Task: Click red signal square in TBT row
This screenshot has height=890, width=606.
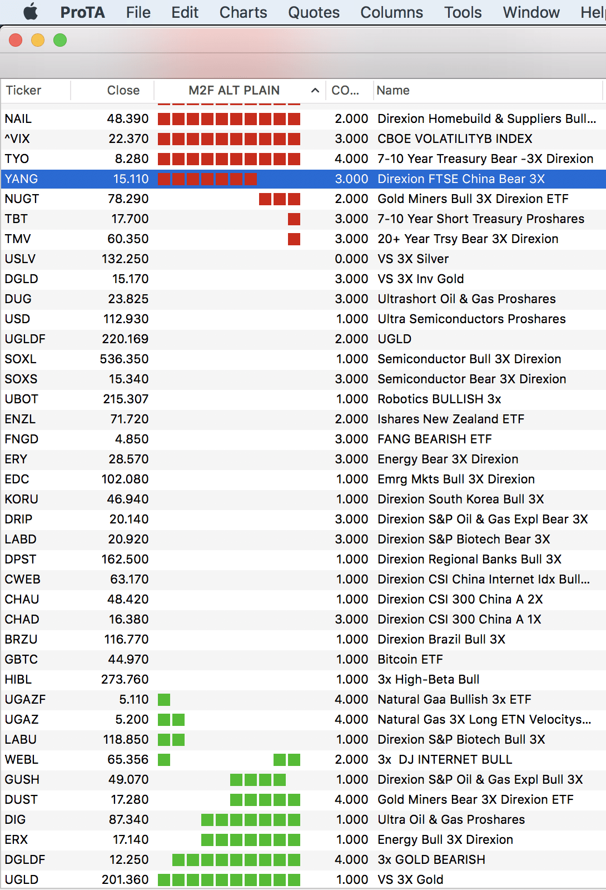Action: [294, 219]
